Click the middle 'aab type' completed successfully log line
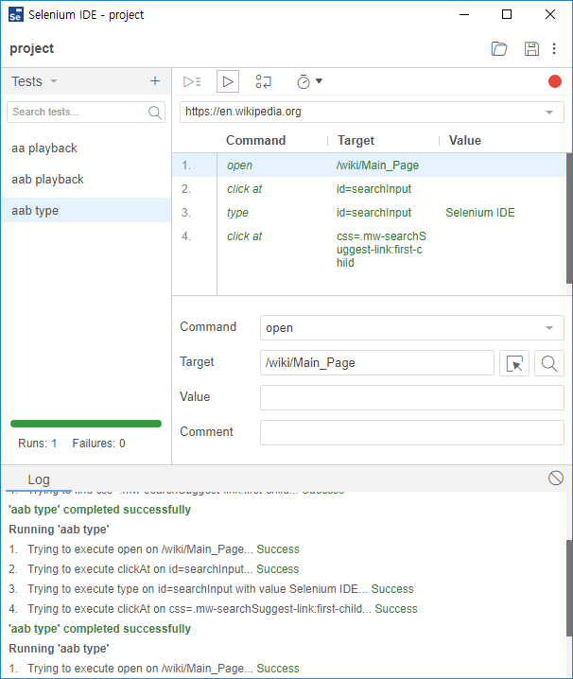 click(x=99, y=629)
